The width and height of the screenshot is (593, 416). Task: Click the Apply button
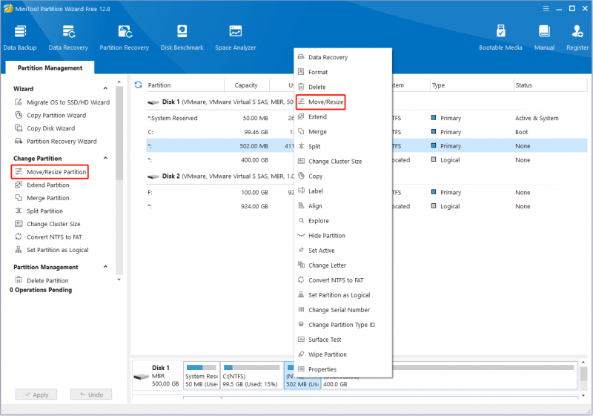[36, 394]
